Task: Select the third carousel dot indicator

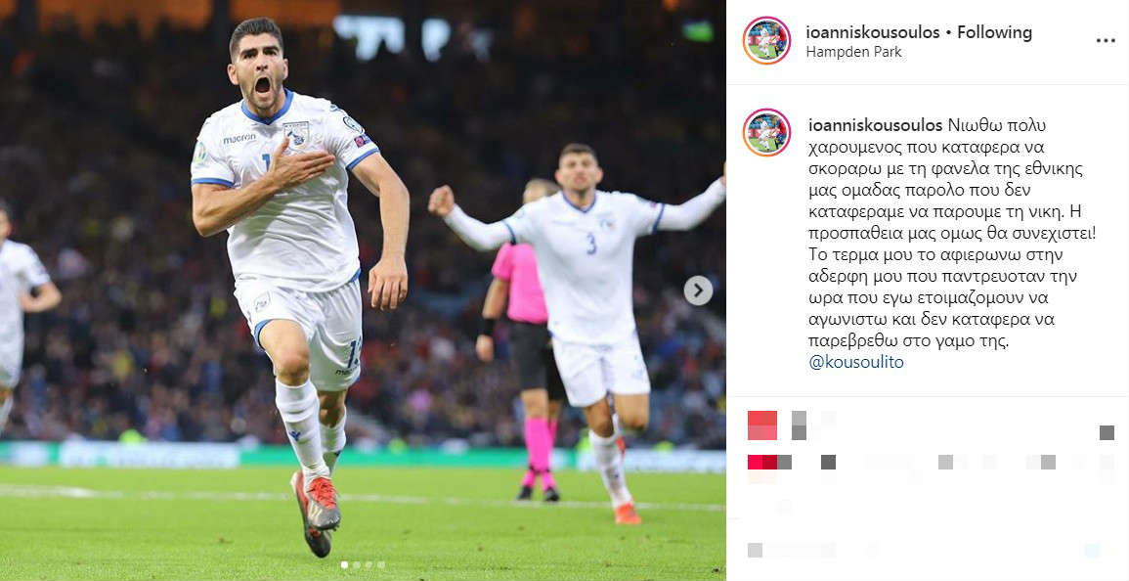Action: click(369, 565)
